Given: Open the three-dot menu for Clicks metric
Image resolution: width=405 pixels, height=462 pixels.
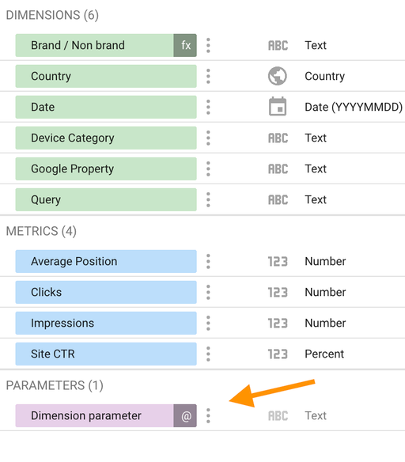Looking at the screenshot, I should (208, 292).
